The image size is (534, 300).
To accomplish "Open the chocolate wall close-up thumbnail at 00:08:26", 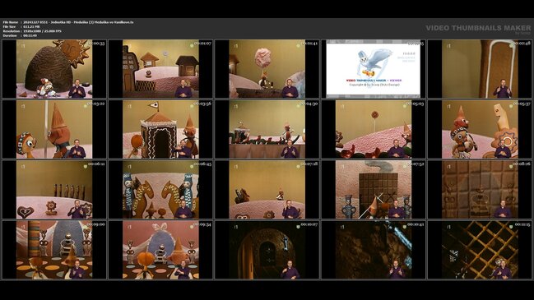I will [x=480, y=190].
